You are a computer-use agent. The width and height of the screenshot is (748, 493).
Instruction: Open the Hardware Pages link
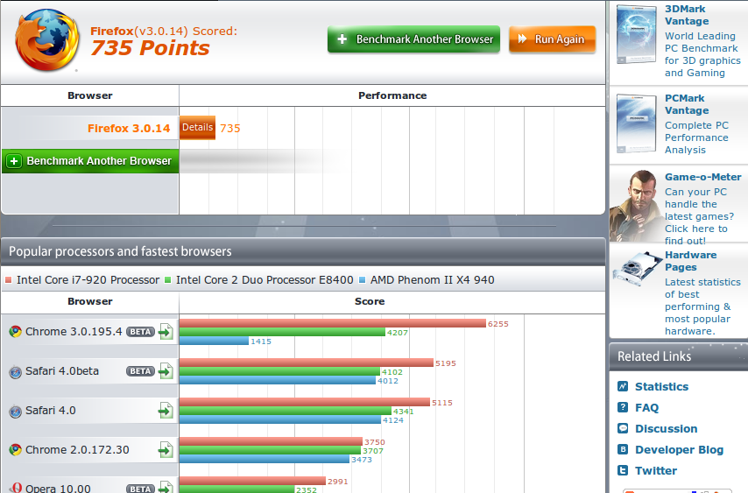690,261
